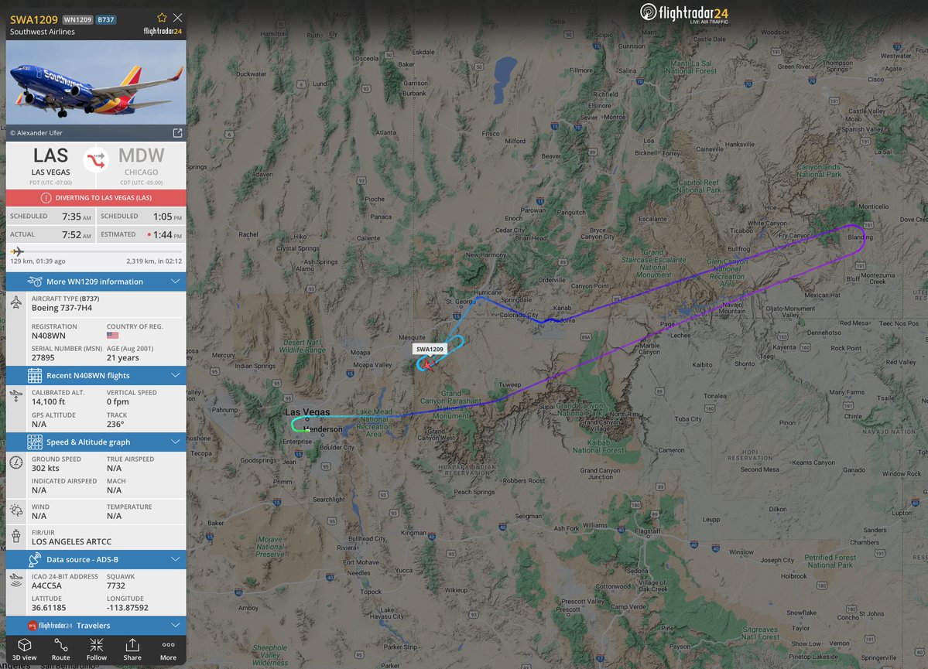Follow flight SWA1209

[x=97, y=650]
